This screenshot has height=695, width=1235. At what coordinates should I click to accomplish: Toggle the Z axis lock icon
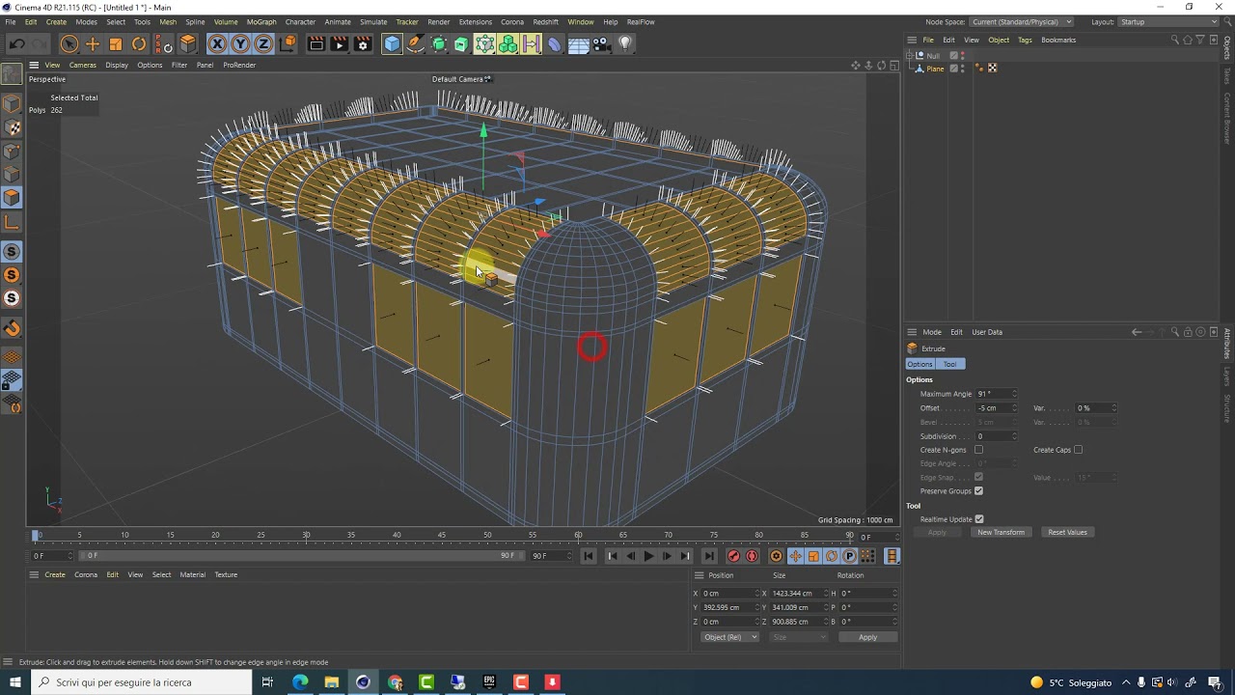[263, 43]
